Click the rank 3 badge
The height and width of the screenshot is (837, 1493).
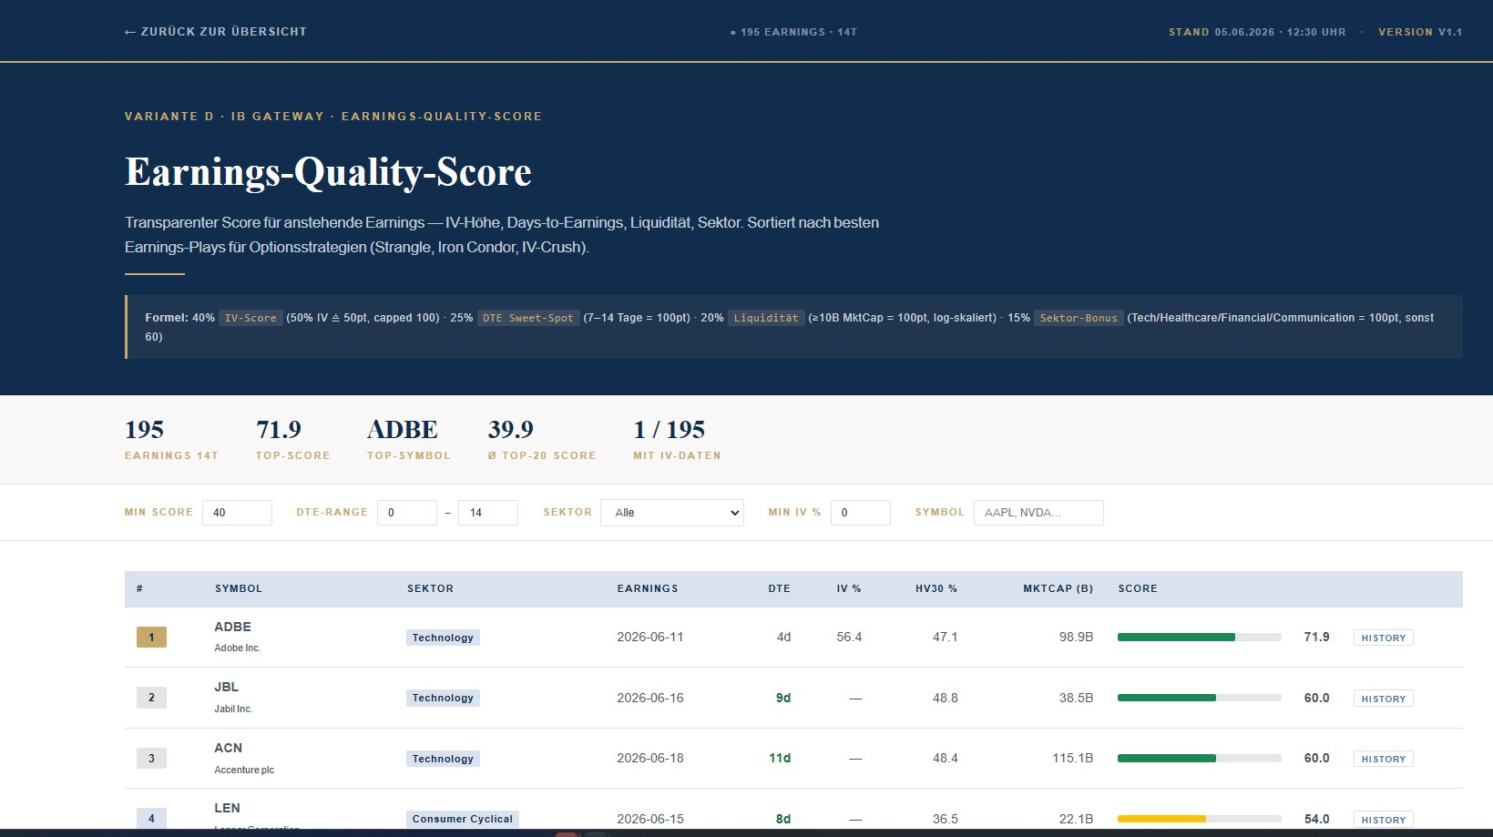(x=151, y=758)
